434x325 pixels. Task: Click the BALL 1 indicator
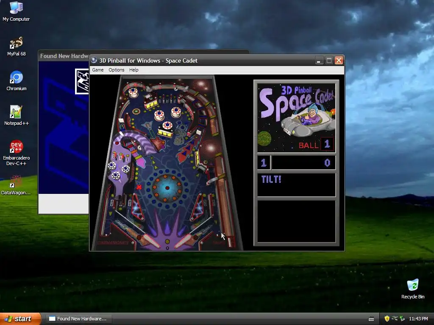pos(316,144)
